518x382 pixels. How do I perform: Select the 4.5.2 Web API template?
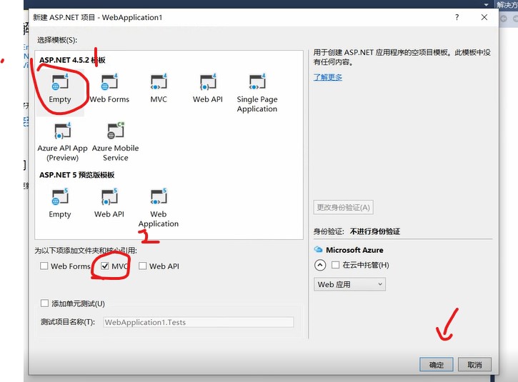coord(208,89)
